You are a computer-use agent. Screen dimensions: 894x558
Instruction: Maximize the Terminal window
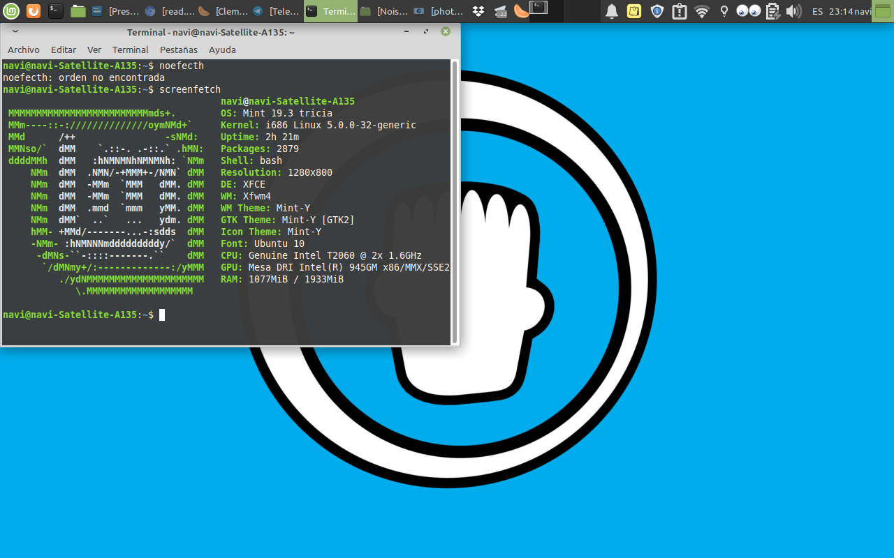[x=426, y=31]
